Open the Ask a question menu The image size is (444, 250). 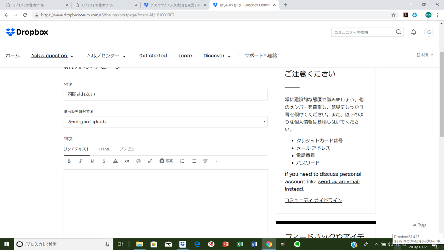point(52,56)
